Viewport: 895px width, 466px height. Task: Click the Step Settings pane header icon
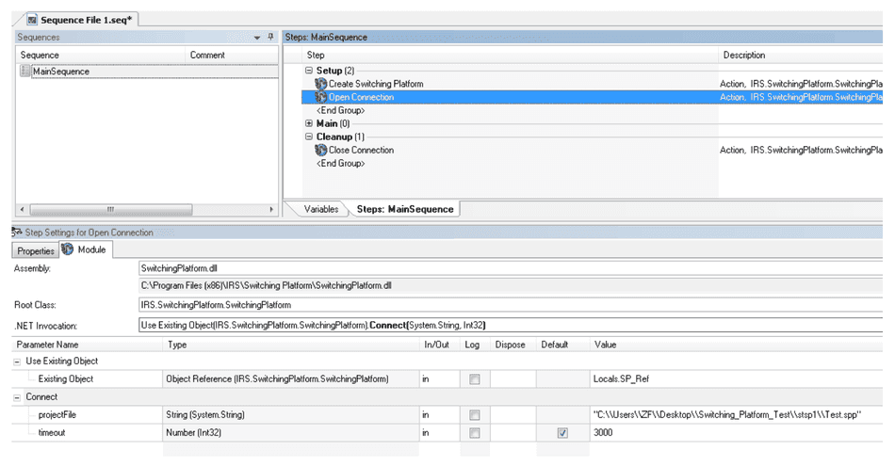point(17,233)
